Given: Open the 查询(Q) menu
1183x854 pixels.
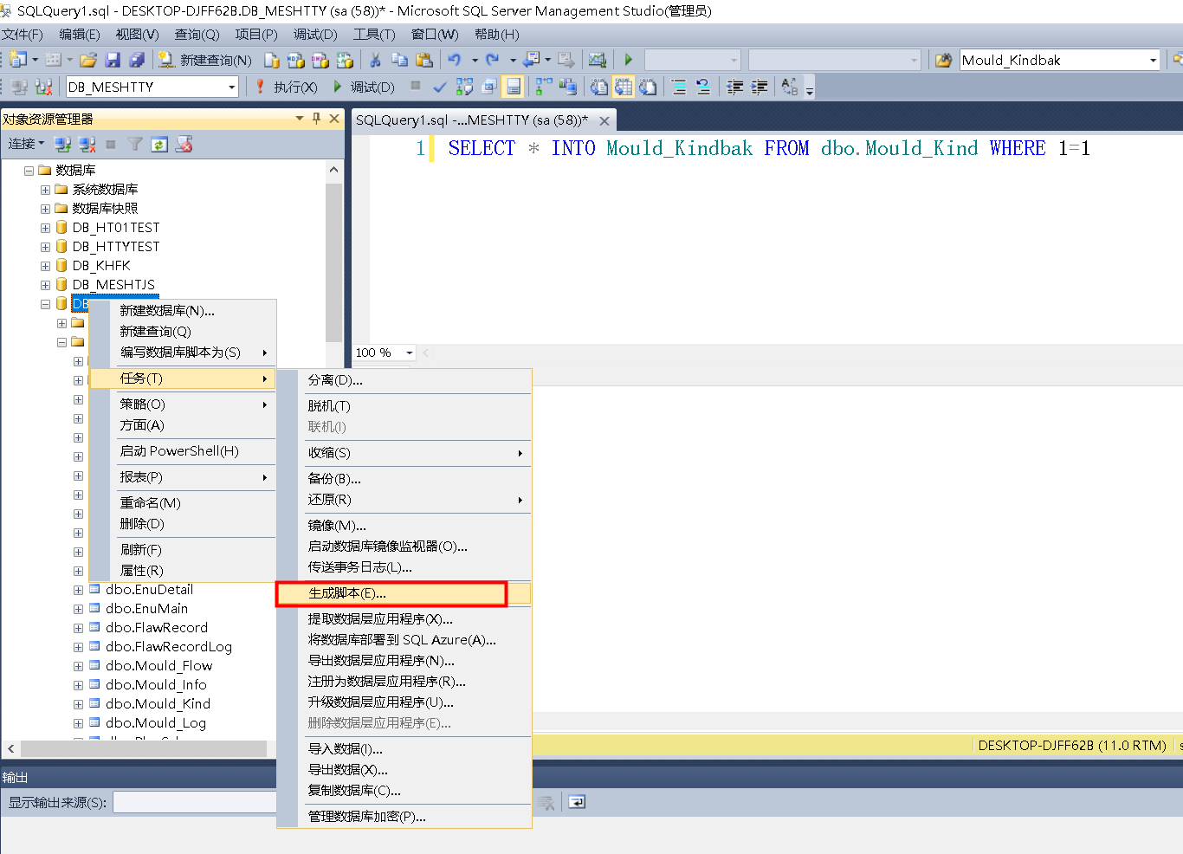Looking at the screenshot, I should 197,35.
